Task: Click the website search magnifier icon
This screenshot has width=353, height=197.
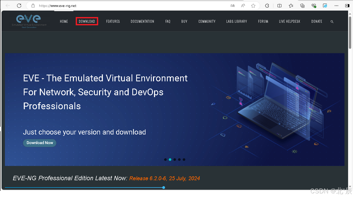Action: click(x=332, y=22)
